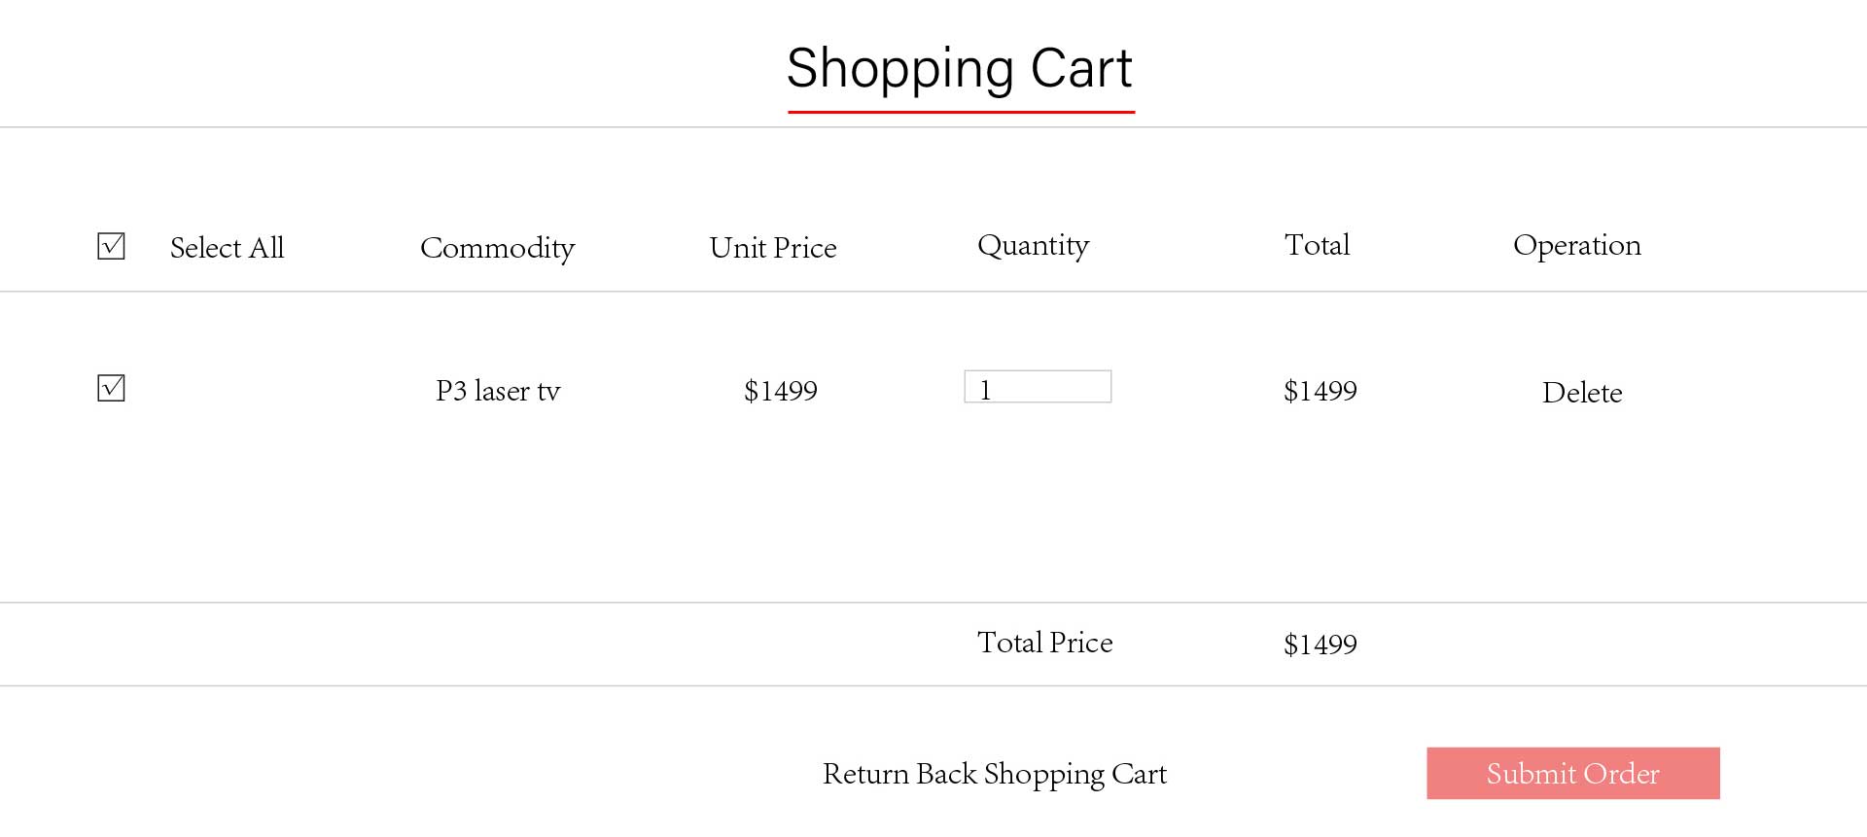The image size is (1867, 837).
Task: Submit the order
Action: 1573,774
